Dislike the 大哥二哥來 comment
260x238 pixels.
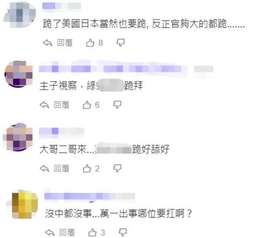(x=117, y=169)
